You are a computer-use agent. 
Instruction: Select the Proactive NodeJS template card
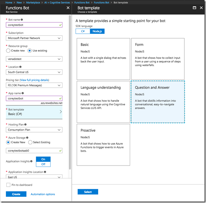point(103,145)
